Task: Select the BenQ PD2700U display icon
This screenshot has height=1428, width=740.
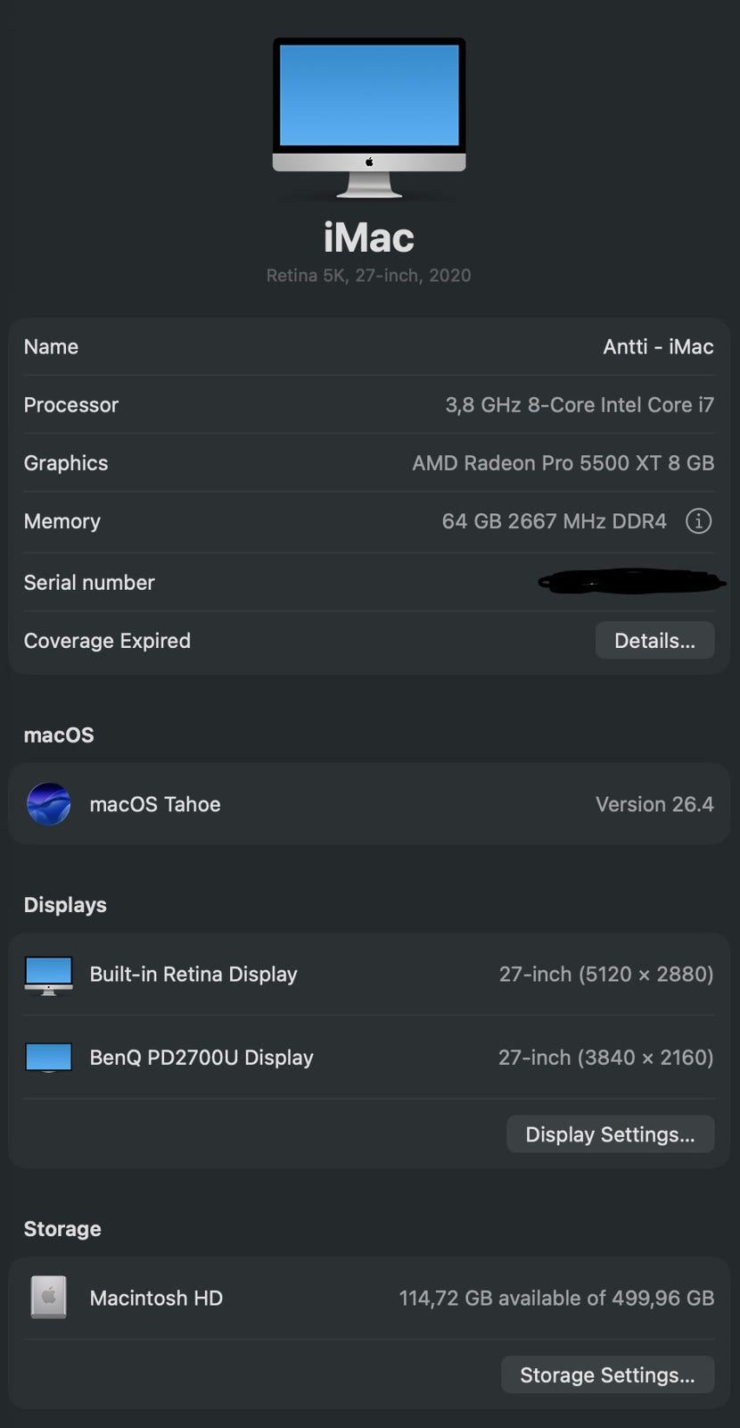Action: point(49,1058)
